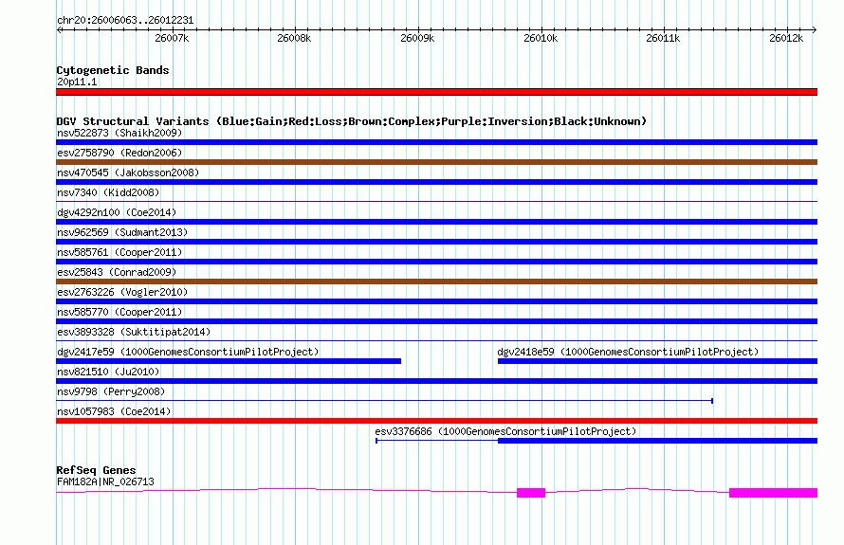Open variant esv3376686 label
This screenshot has width=844, height=545.
(x=505, y=431)
